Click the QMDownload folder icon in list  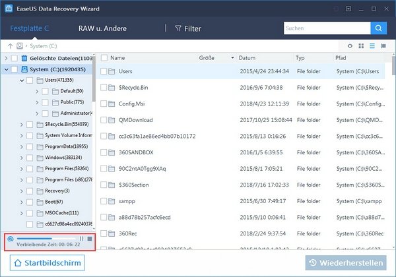click(x=112, y=120)
